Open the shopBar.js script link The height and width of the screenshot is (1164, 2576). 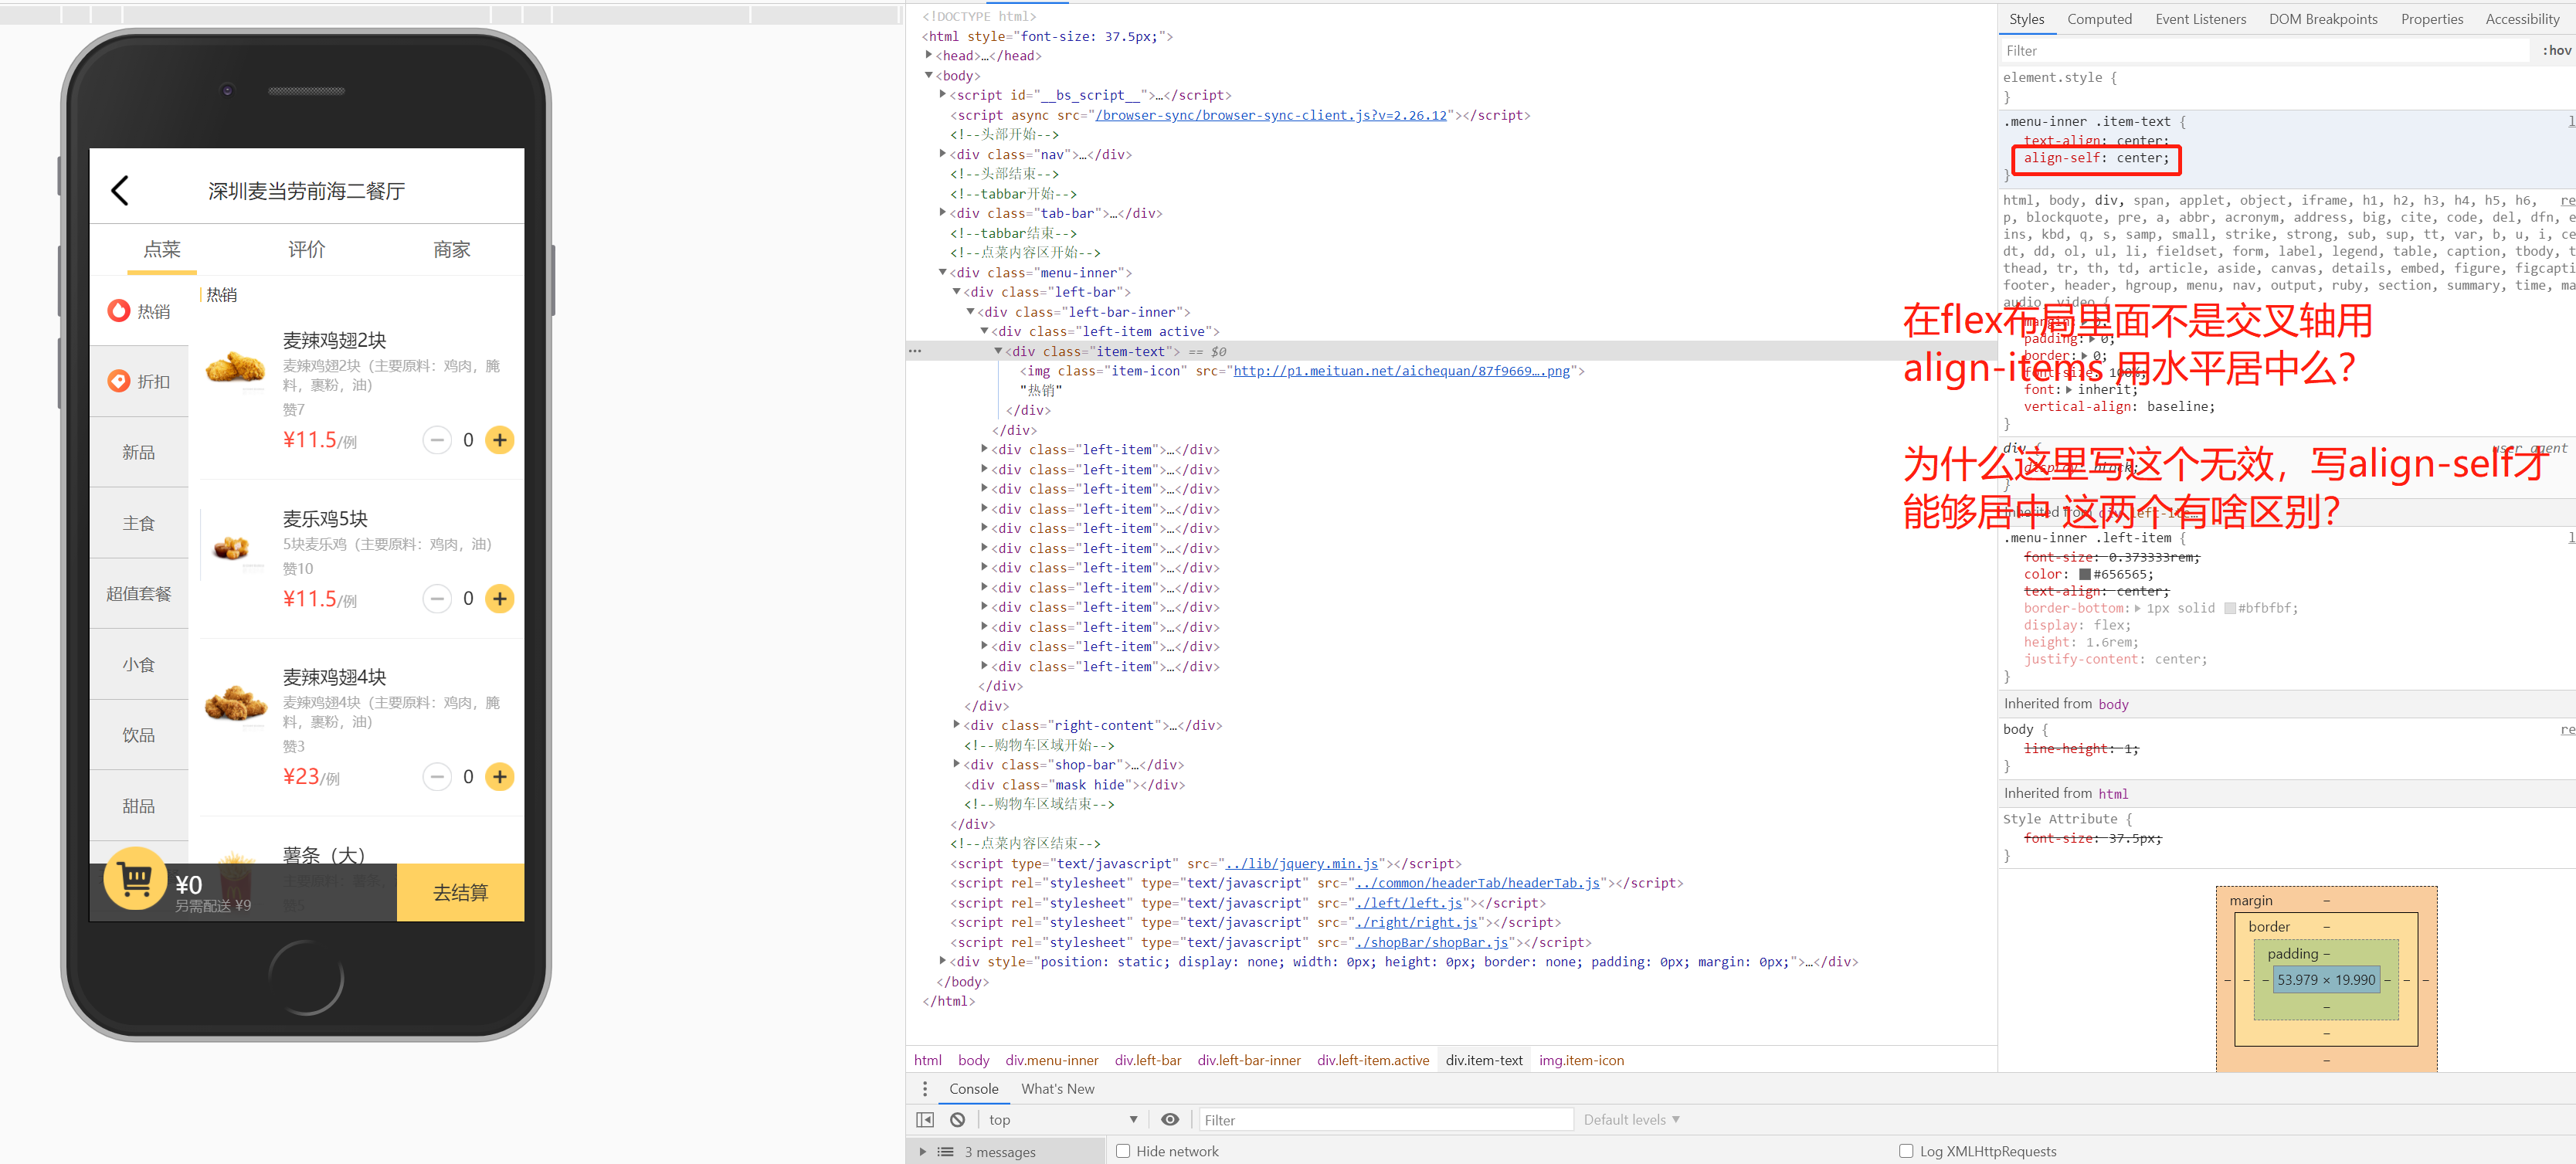tap(1431, 943)
